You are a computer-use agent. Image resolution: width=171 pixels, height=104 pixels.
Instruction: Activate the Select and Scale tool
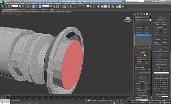click(x=40, y=6)
